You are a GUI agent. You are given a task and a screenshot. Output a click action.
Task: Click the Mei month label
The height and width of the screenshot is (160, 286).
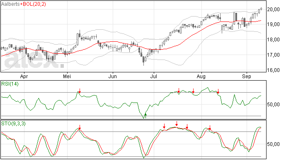[x=67, y=76]
